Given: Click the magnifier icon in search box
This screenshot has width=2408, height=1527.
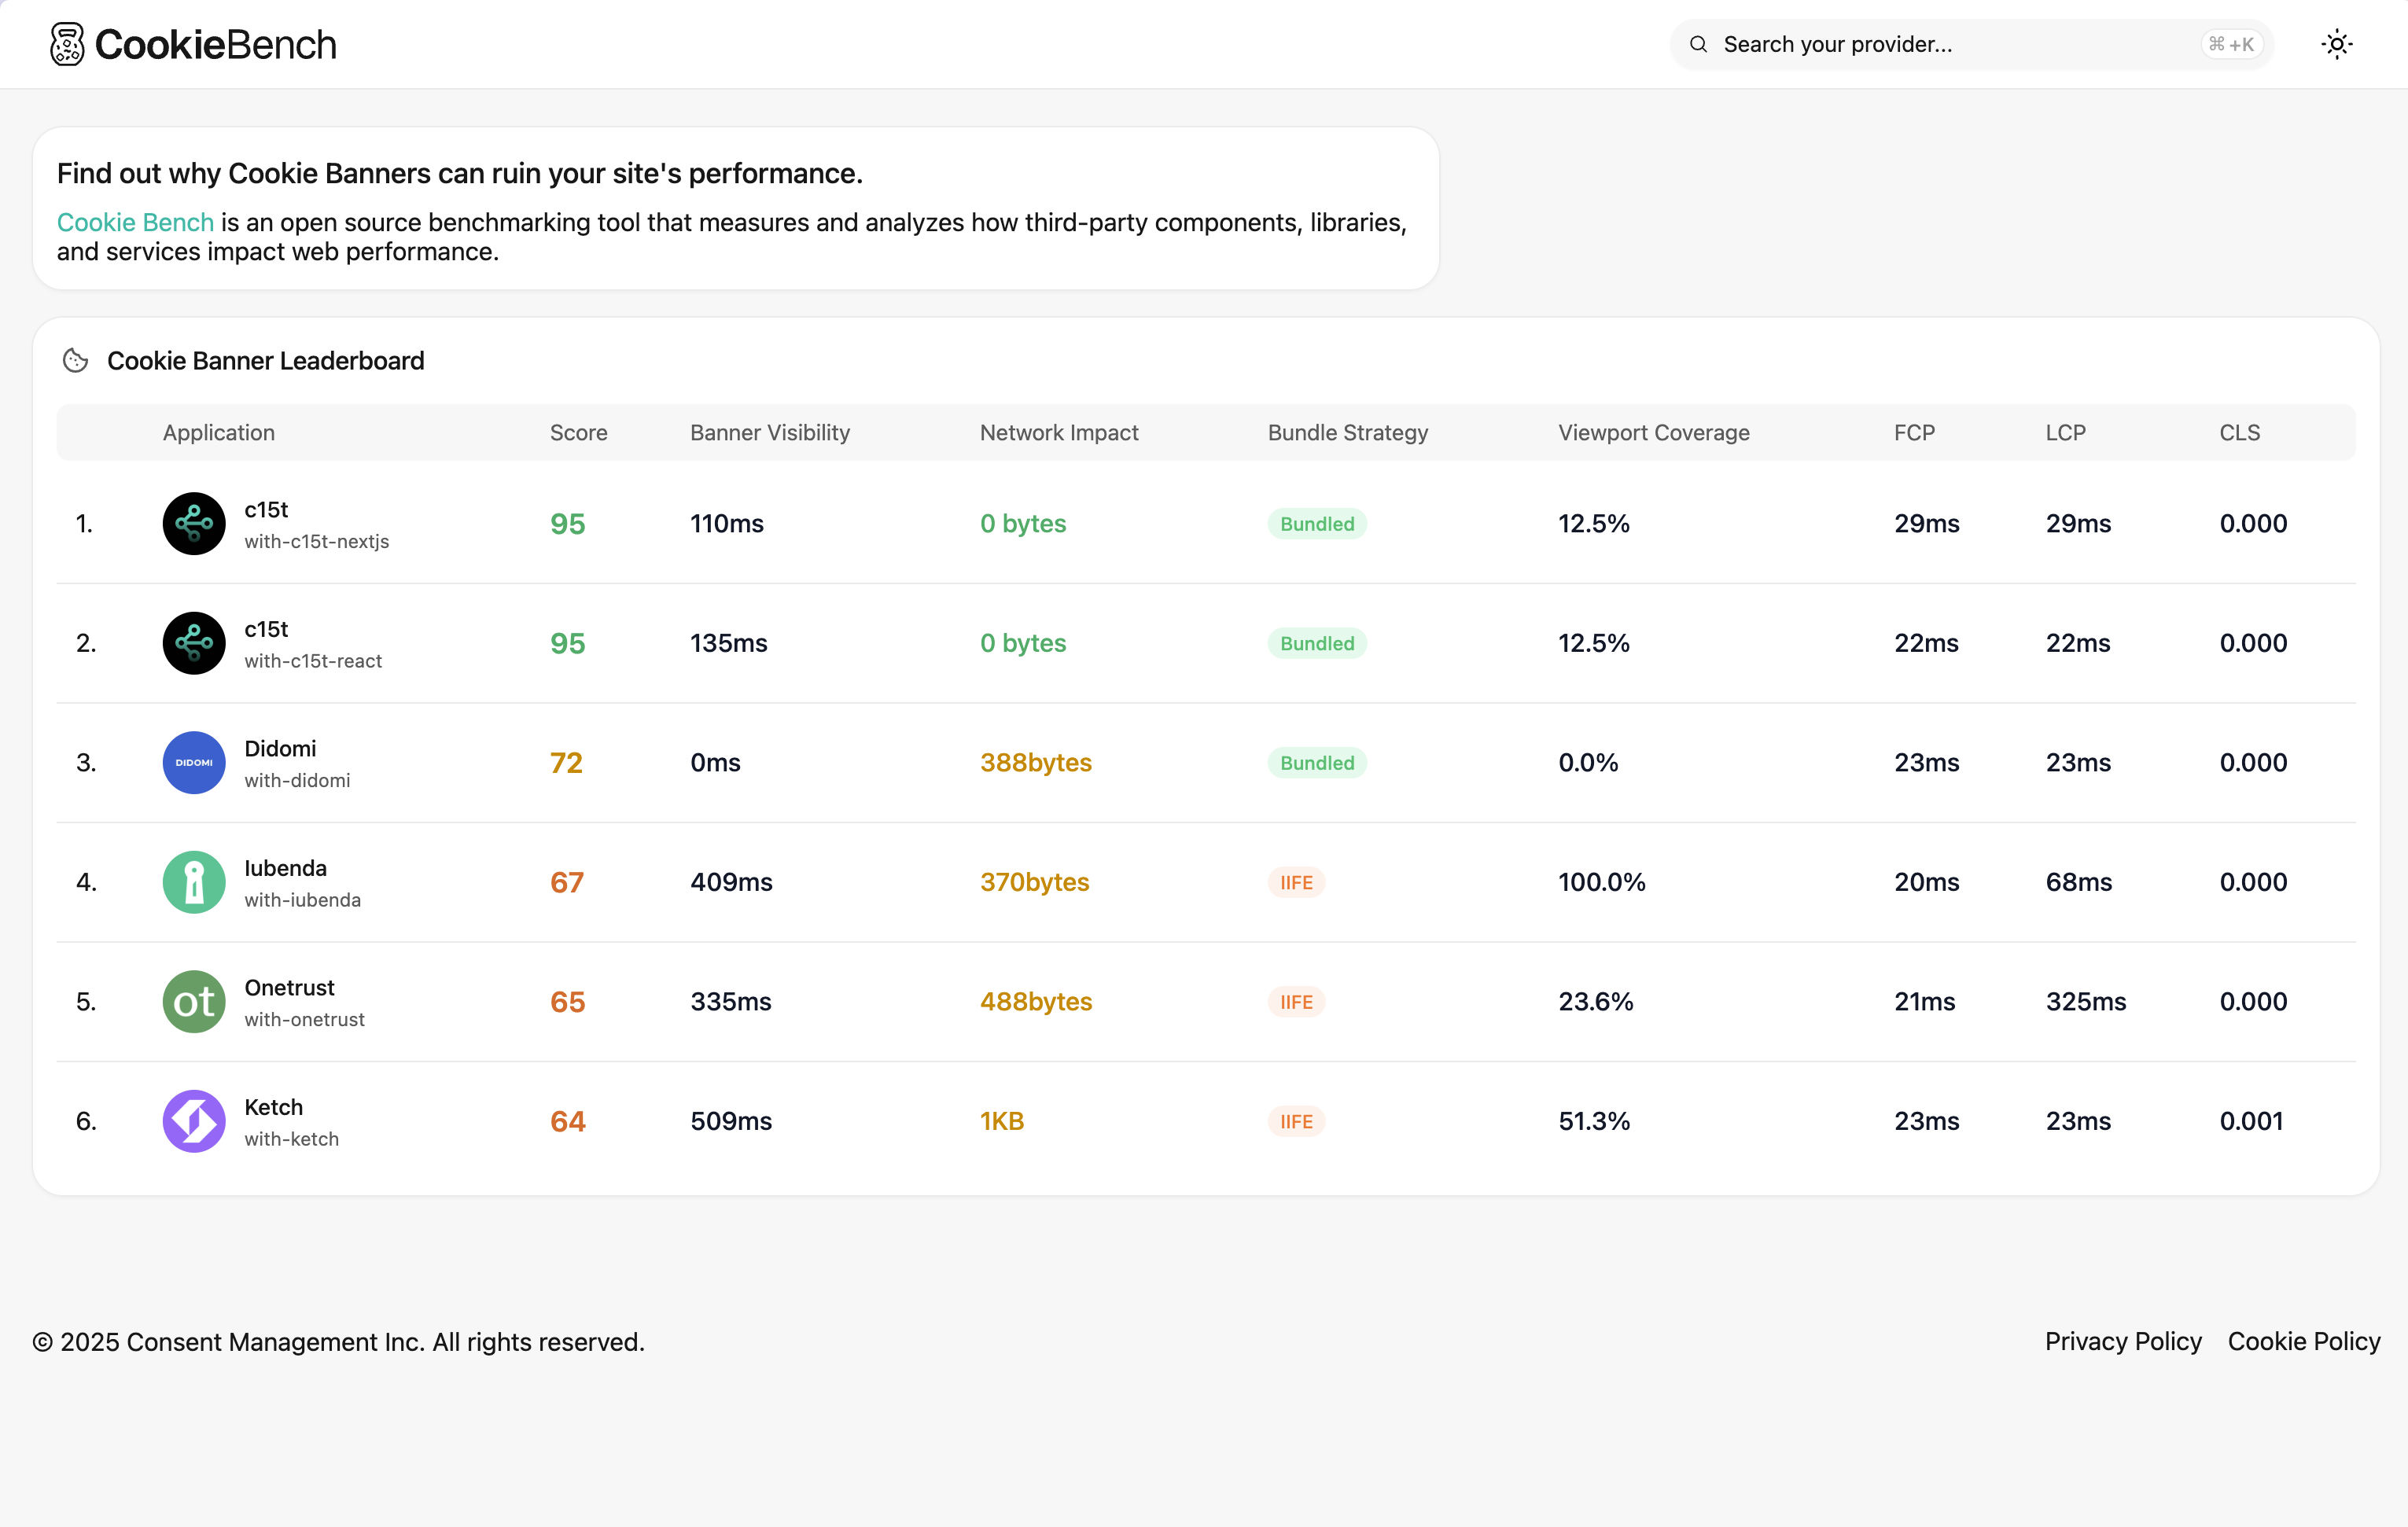Looking at the screenshot, I should coord(1698,44).
